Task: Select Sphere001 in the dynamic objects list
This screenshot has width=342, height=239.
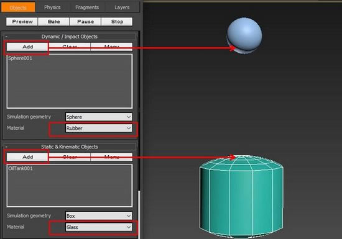Action: tap(21, 58)
